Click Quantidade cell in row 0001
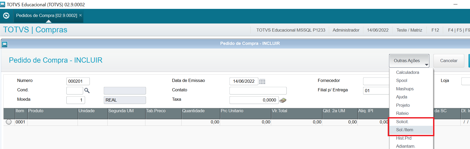This screenshot has width=470, height=149. [201, 122]
